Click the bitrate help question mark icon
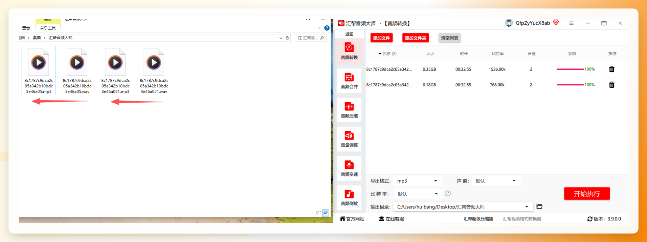 click(448, 193)
